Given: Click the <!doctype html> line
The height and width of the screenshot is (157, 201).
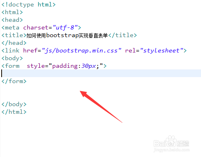Looking at the screenshot, I should 28,4.
